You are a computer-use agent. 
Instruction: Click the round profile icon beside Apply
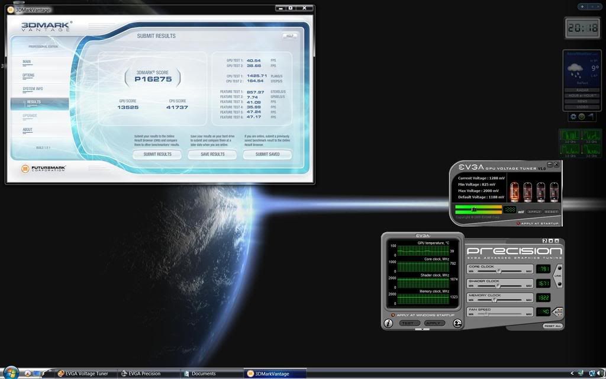point(457,323)
